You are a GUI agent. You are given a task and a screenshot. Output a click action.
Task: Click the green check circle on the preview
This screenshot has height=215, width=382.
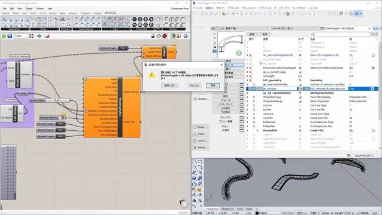pos(239,53)
